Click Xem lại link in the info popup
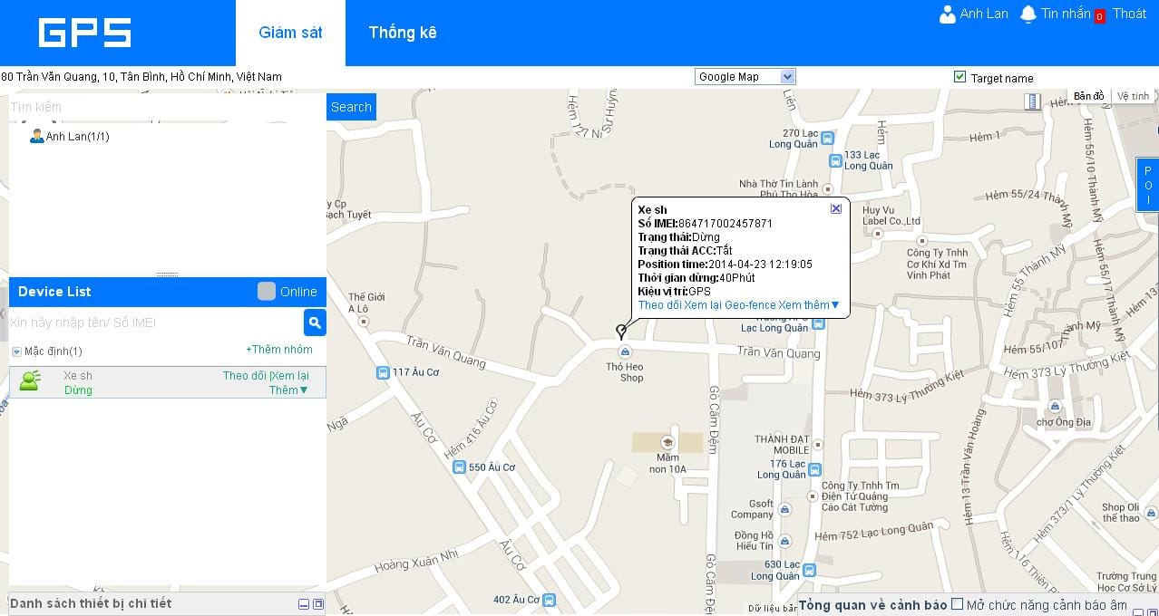Screen dimensions: 1159x616 704,305
